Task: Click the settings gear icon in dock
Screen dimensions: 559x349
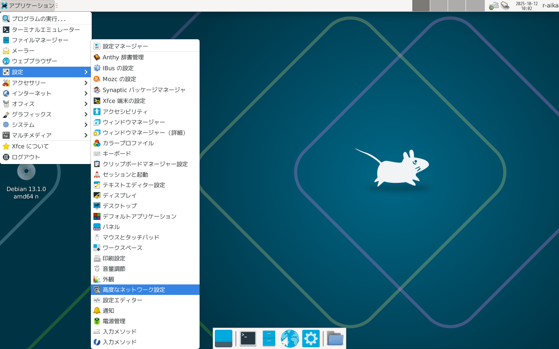Action: click(311, 339)
